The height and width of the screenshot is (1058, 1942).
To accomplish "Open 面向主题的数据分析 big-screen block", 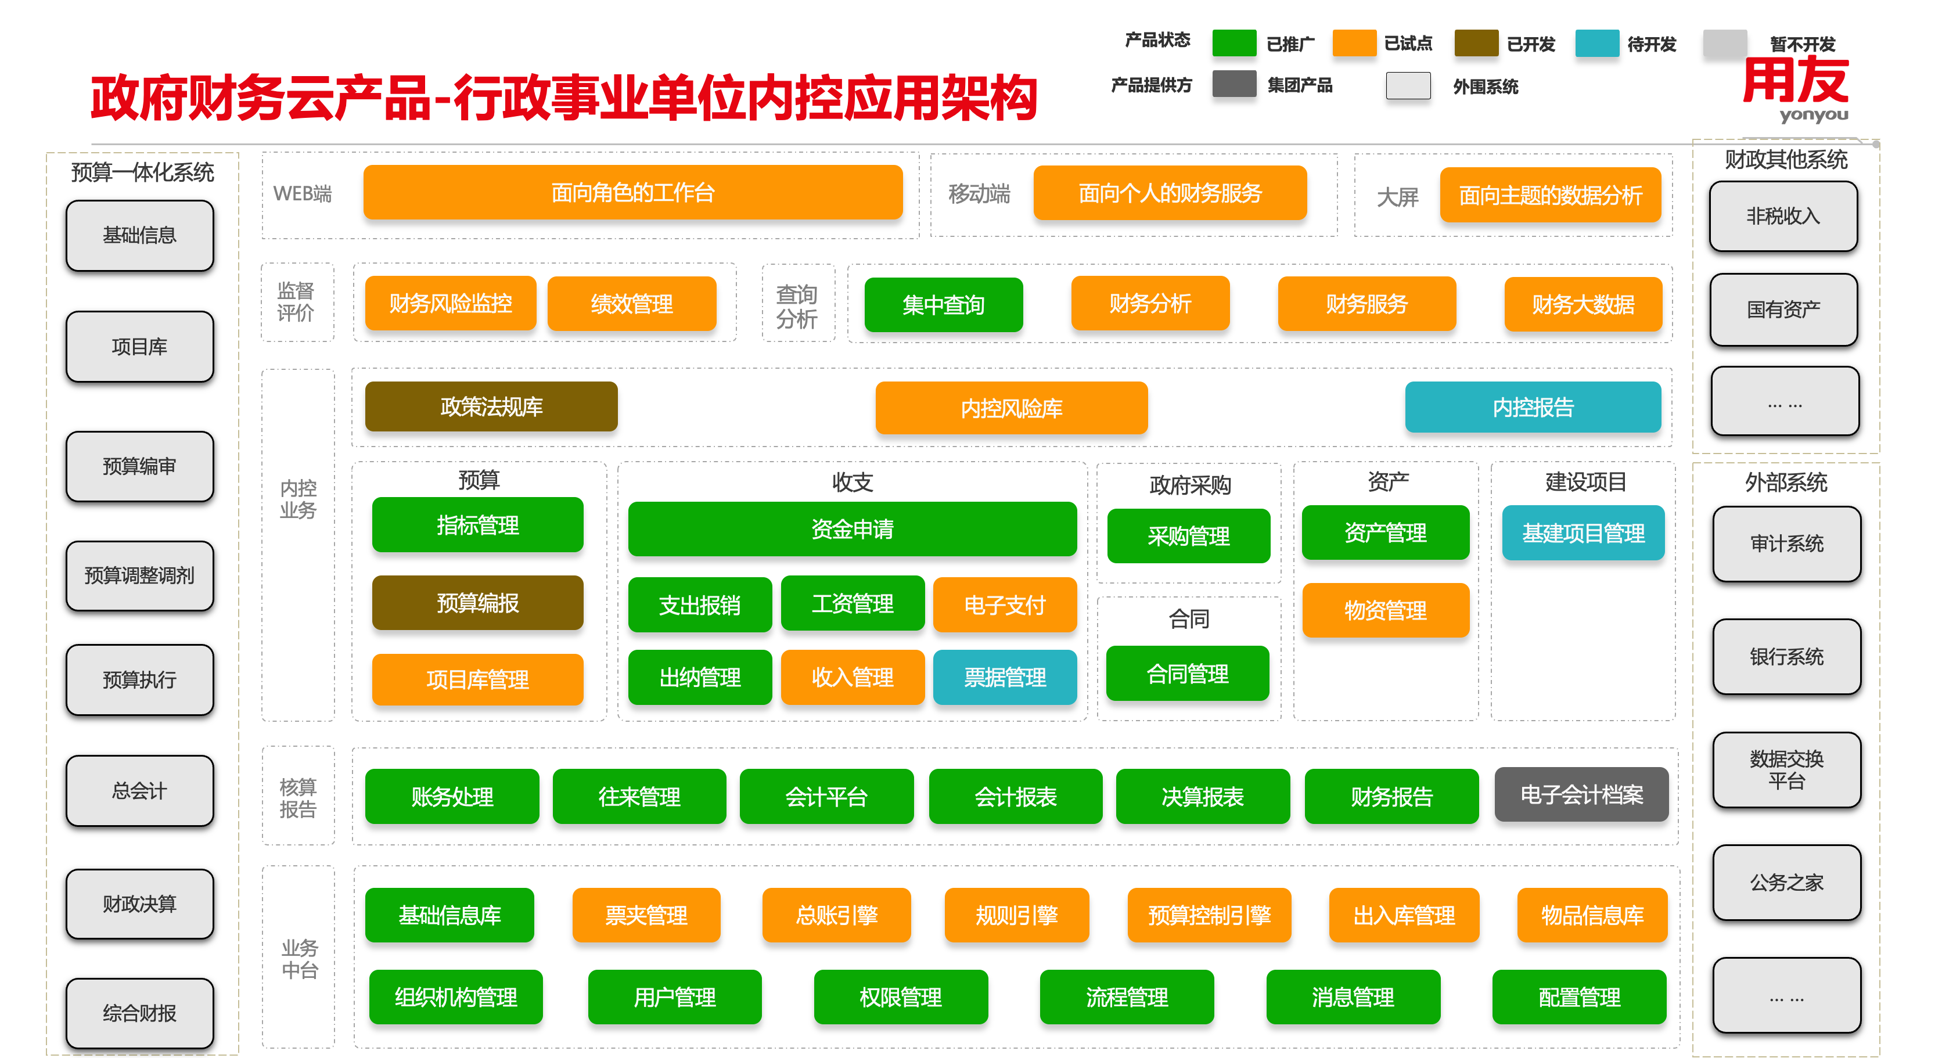I will click(x=1550, y=195).
